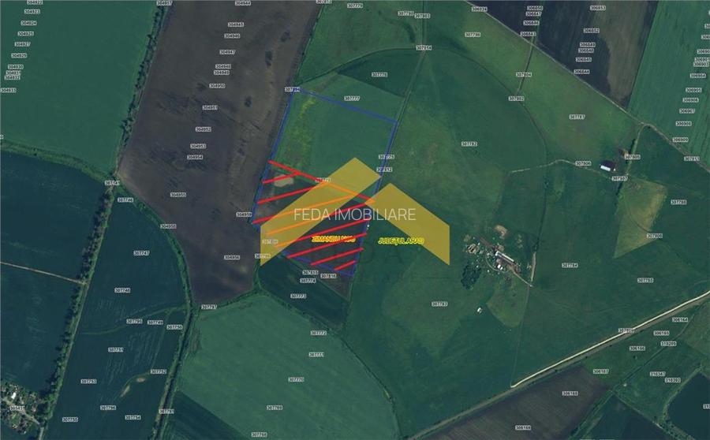710x440 pixels.
Task: Click the white-roofed building on the map
Action: (x=607, y=166)
